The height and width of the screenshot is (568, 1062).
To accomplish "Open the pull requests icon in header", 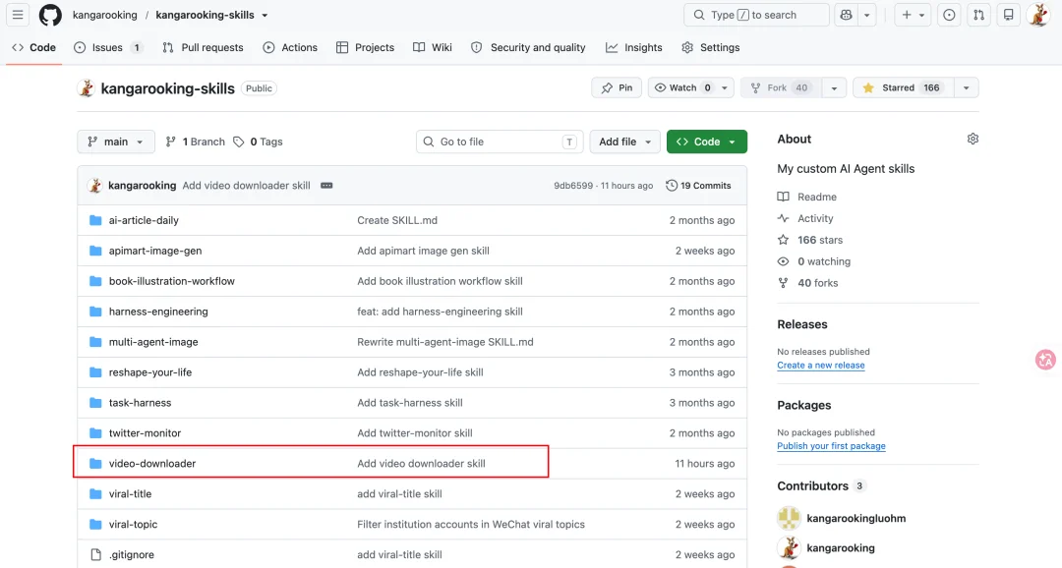I will click(x=978, y=15).
